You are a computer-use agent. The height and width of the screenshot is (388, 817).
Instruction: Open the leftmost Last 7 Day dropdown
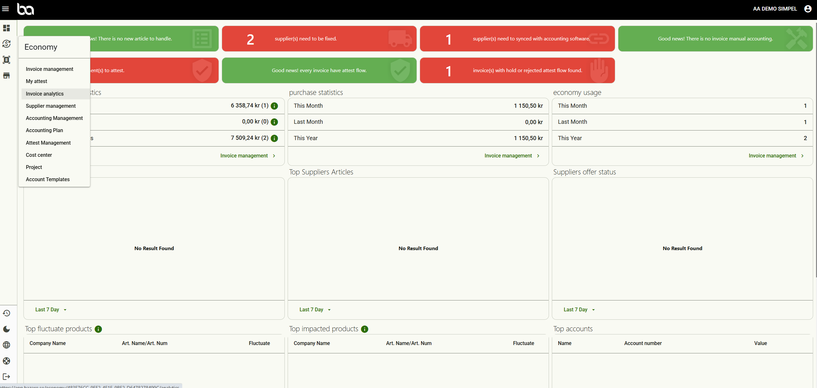pos(51,310)
